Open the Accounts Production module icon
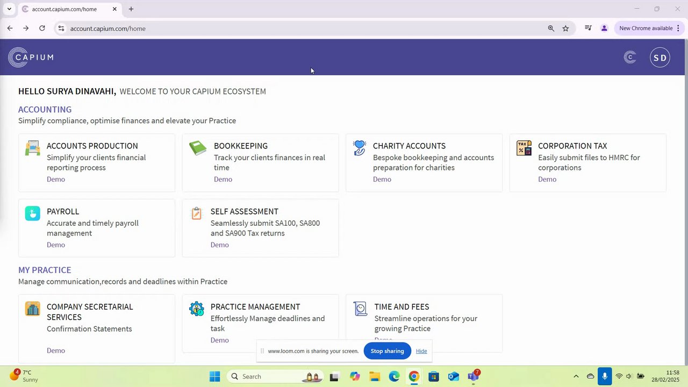The width and height of the screenshot is (688, 387). click(32, 148)
